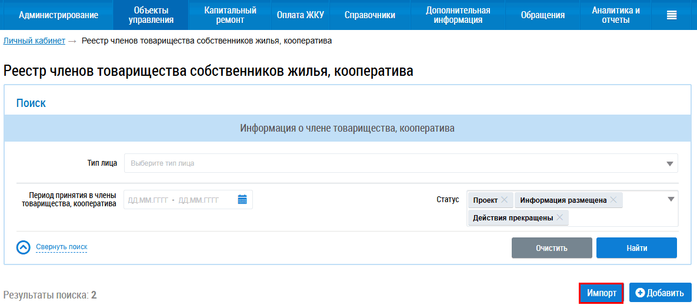
Task: Remove 'Информация размещена' status tag
Action: [613, 200]
